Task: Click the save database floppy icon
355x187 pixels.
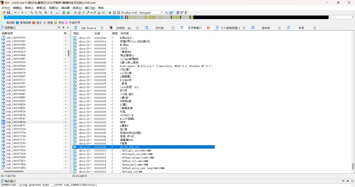Action: point(8,12)
